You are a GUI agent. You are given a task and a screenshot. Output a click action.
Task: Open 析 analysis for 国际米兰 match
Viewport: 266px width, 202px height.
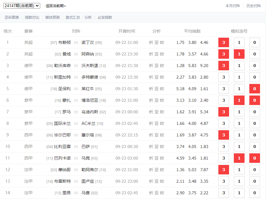pyautogui.click(x=151, y=123)
